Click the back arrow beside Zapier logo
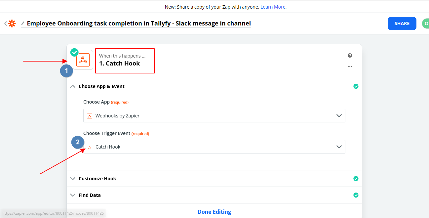The height and width of the screenshot is (218, 429). (5, 23)
